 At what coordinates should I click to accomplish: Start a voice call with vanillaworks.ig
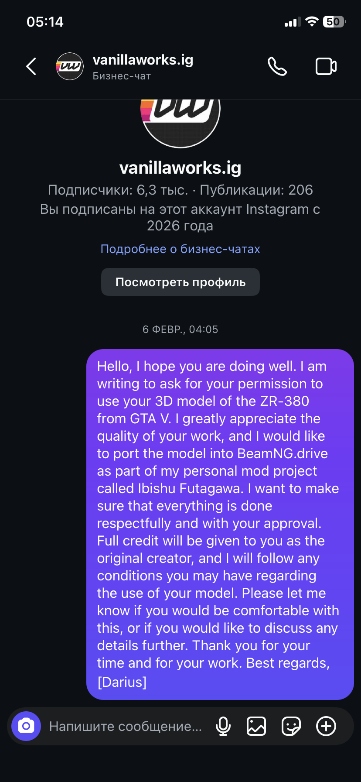tap(277, 67)
